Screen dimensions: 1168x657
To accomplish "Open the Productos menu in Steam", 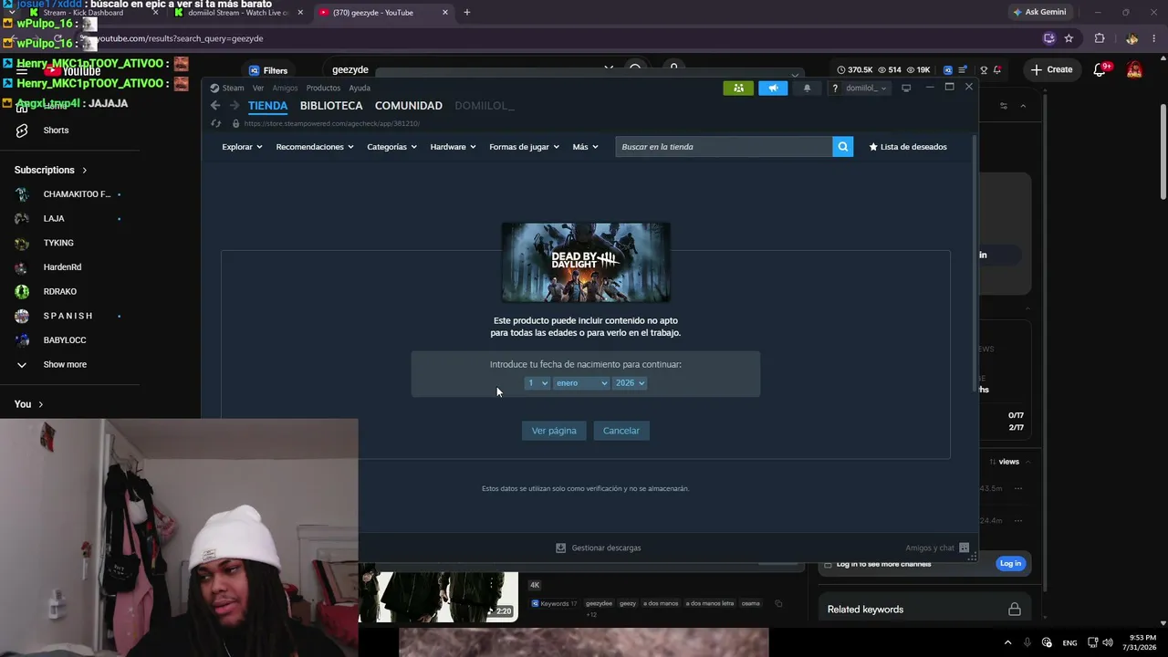I will click(323, 89).
